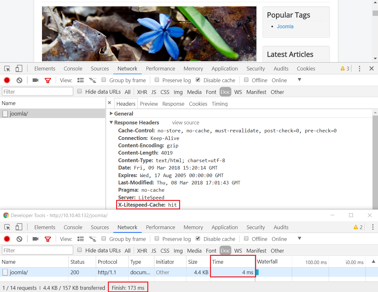Viewport: 378px width, 292px height.
Task: Open the Console tab in lower DevTools
Action: 73,227
